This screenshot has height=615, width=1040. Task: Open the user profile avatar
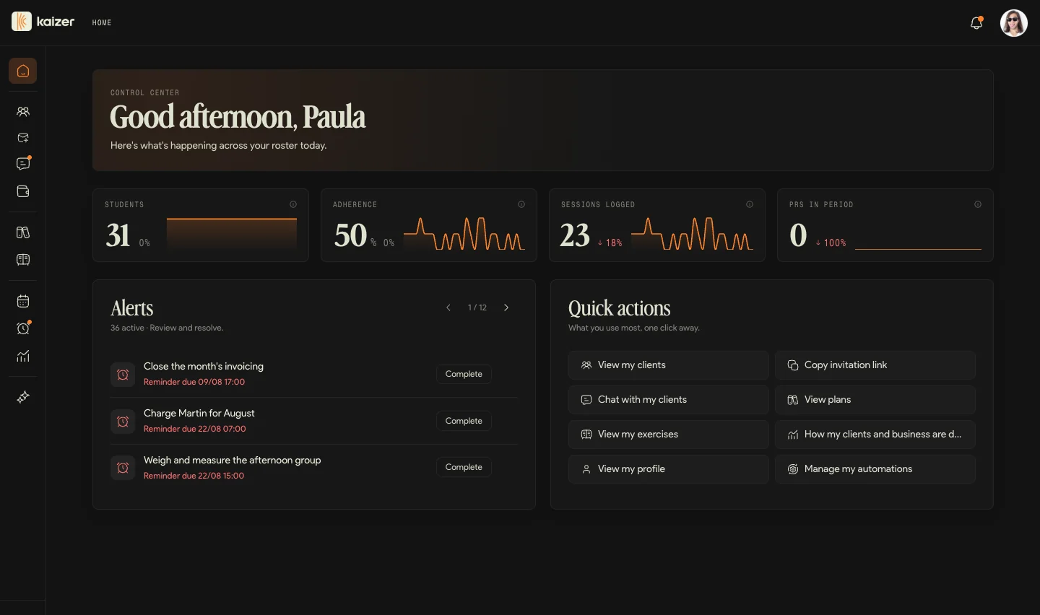pos(1014,23)
